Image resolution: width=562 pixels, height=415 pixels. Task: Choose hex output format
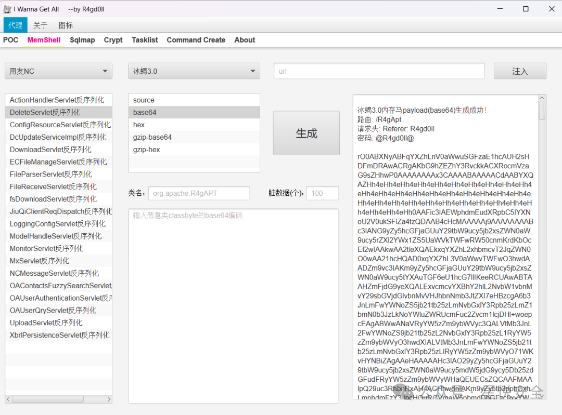click(194, 125)
